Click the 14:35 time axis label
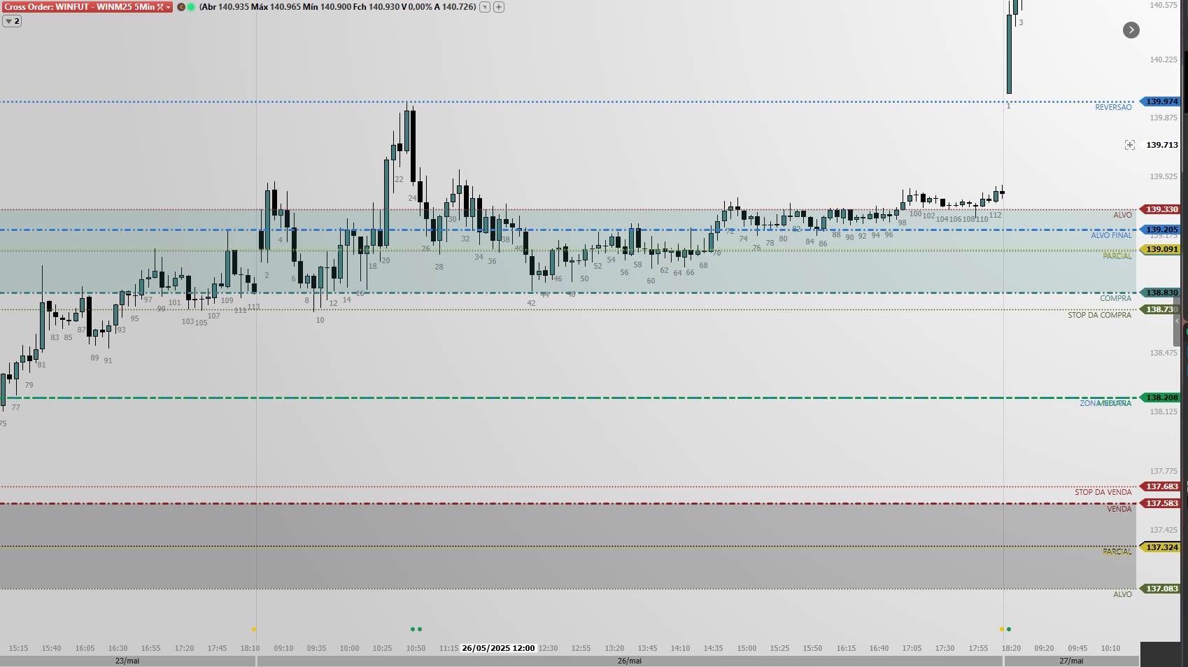 713,648
